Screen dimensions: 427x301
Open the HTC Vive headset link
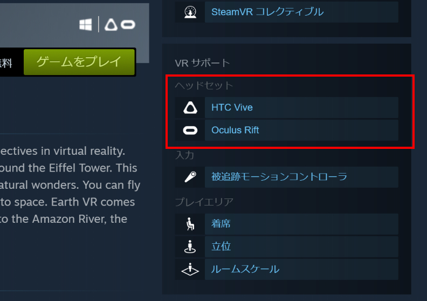pos(301,107)
